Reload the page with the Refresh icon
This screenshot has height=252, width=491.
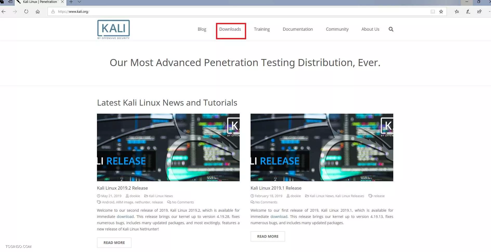[26, 11]
